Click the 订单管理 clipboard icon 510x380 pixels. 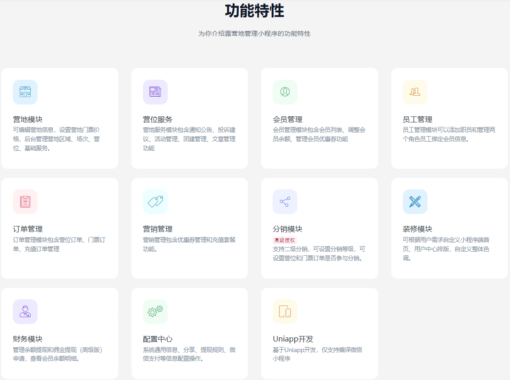[25, 202]
